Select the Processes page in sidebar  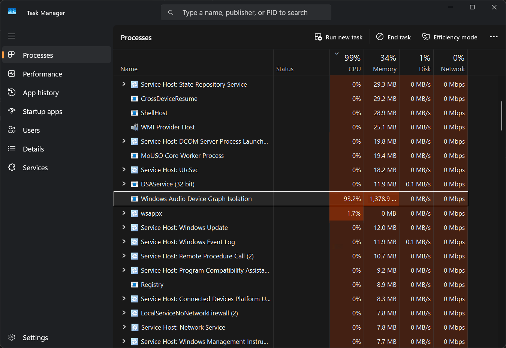tap(38, 55)
